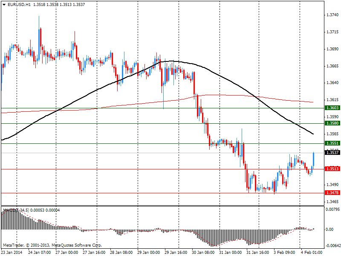Click the black 1.3537 current price tag

point(332,153)
